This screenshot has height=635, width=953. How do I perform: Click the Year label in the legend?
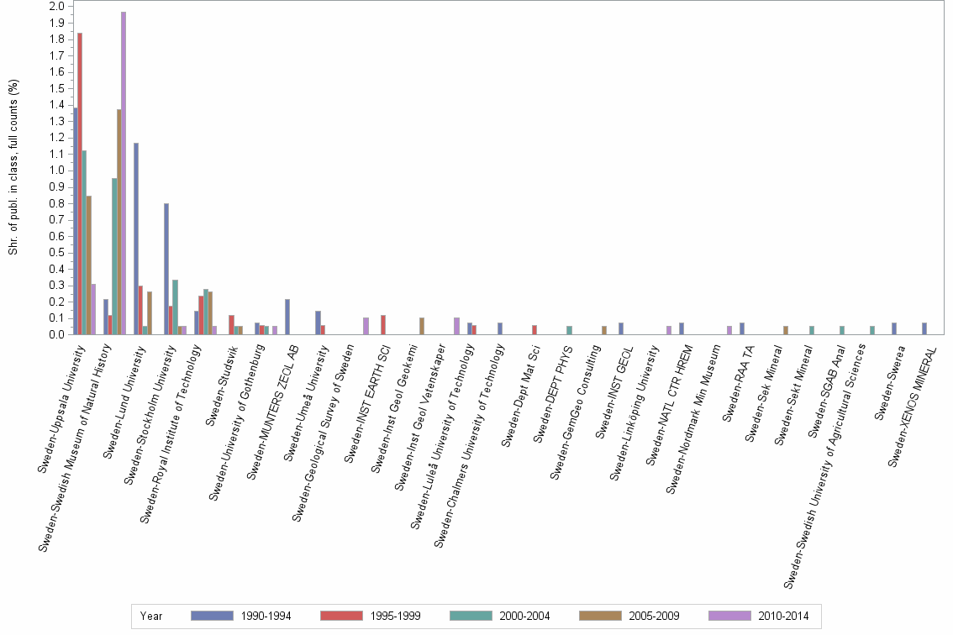click(x=152, y=616)
